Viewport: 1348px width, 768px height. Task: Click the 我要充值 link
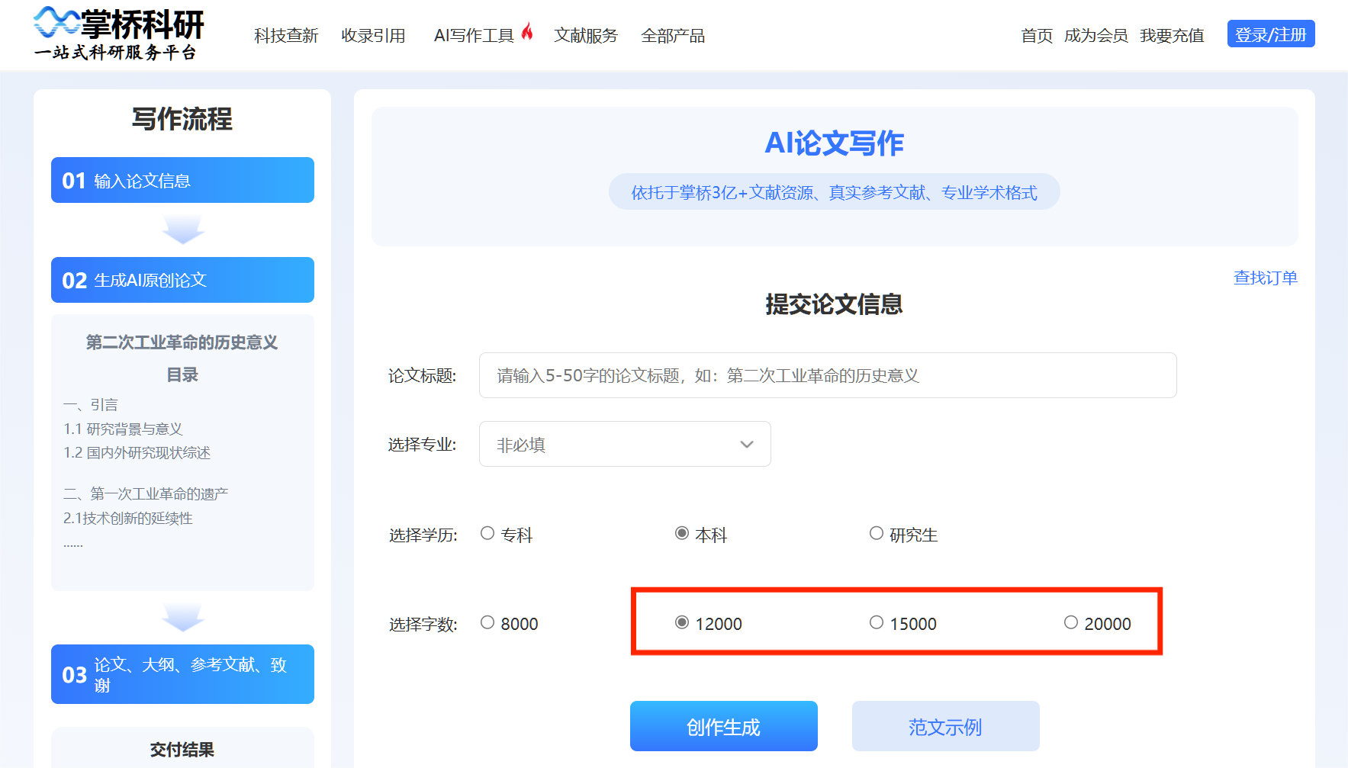[x=1172, y=36]
